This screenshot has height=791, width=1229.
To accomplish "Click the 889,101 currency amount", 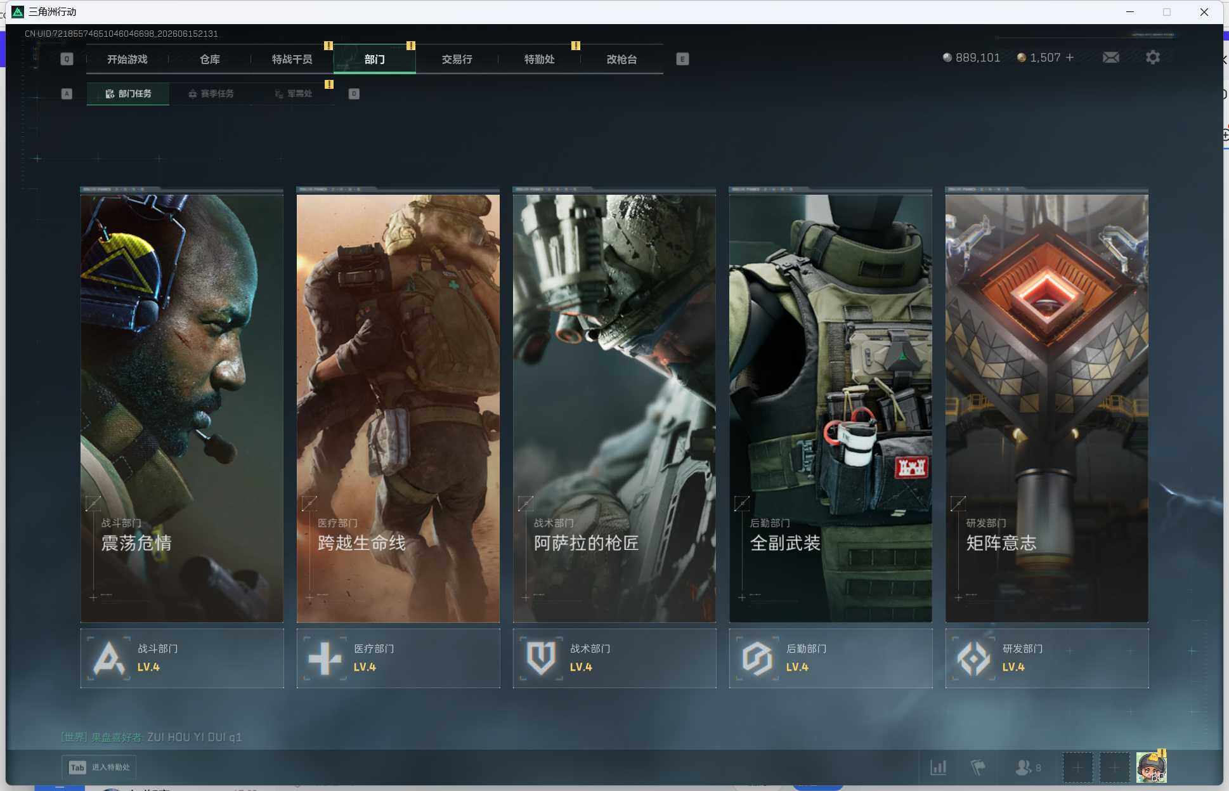I will coord(978,58).
